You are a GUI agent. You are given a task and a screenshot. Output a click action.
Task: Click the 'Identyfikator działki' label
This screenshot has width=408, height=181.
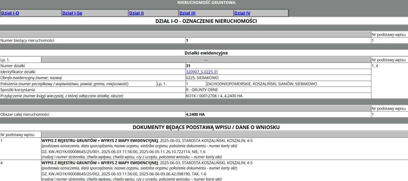click(x=18, y=72)
